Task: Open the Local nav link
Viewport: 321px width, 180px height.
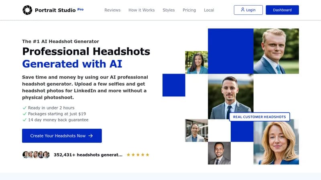Action: click(x=209, y=10)
